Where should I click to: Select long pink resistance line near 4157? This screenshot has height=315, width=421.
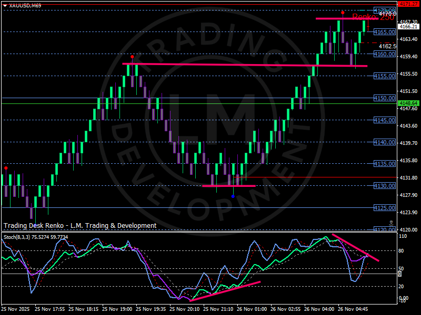click(245, 65)
